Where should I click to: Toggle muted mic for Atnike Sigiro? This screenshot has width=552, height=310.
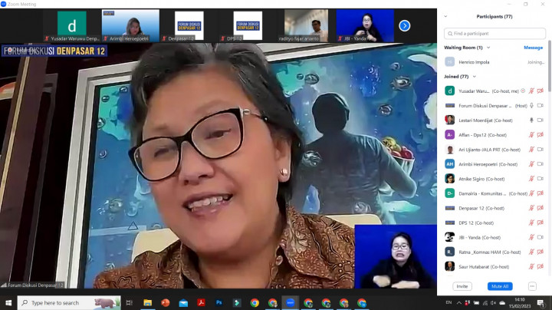[531, 179]
